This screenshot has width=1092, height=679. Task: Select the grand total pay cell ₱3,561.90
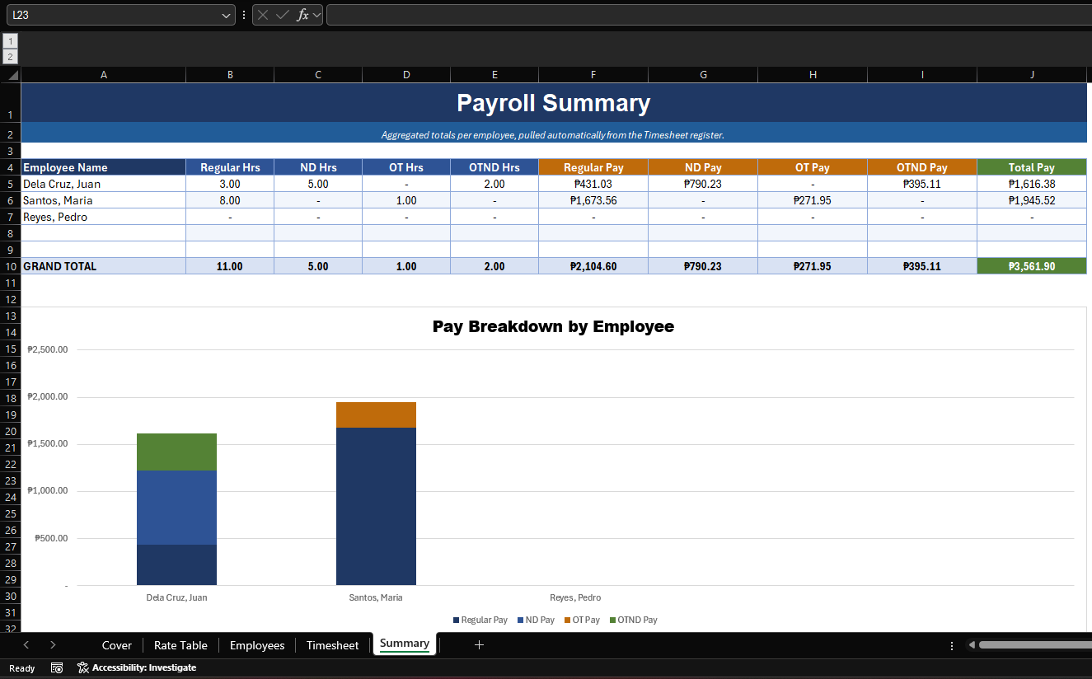pyautogui.click(x=1032, y=266)
